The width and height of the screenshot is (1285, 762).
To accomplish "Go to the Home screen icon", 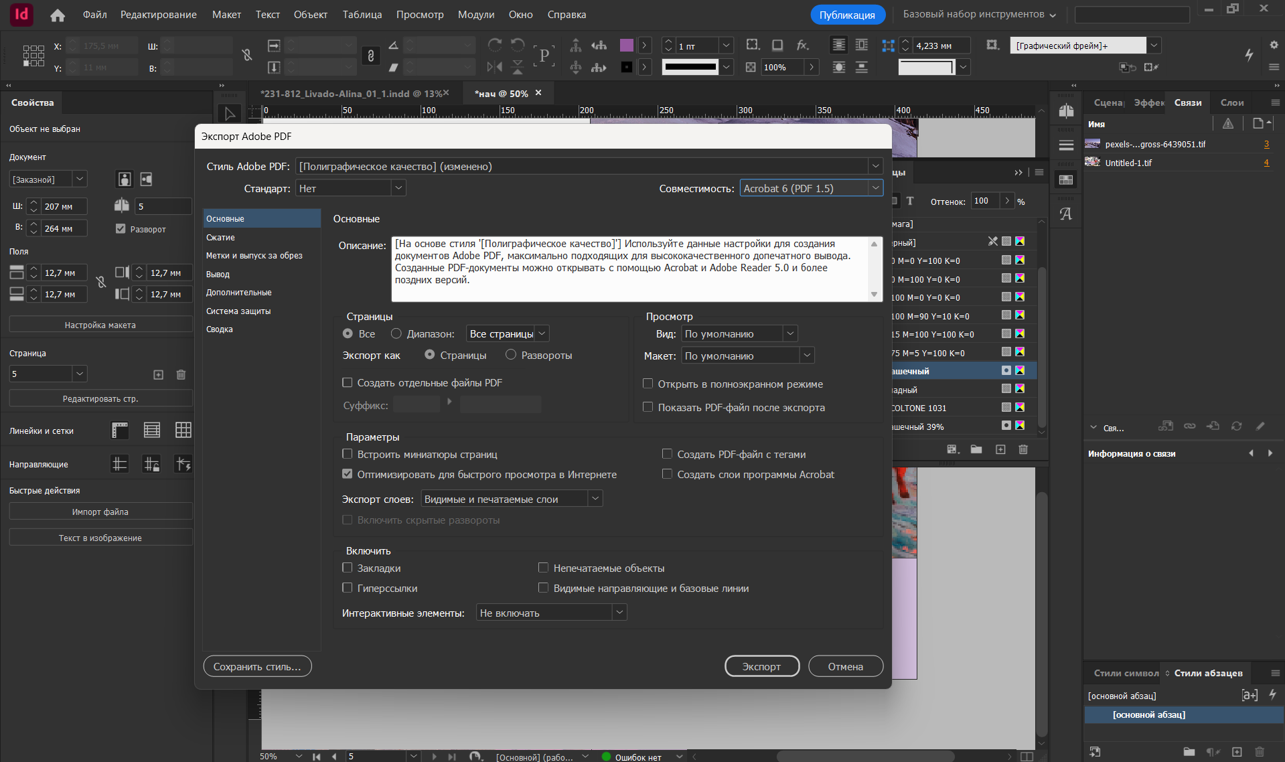I will tap(58, 15).
